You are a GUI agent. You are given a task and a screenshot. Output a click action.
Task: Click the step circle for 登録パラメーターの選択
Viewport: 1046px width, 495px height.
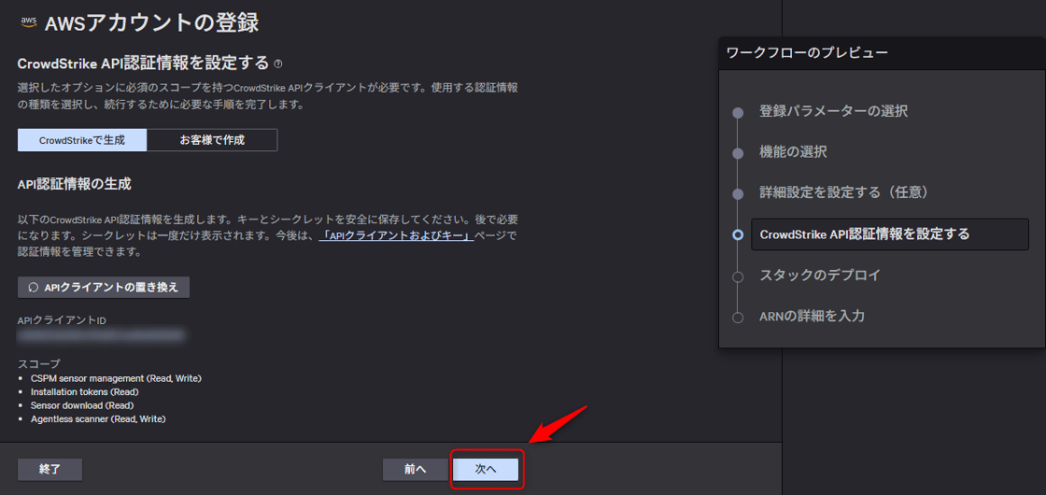pyautogui.click(x=738, y=112)
